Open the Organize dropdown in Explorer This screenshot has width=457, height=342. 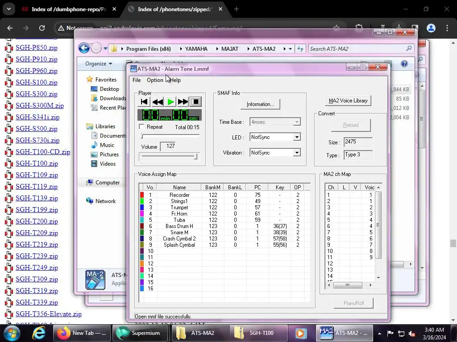[99, 64]
